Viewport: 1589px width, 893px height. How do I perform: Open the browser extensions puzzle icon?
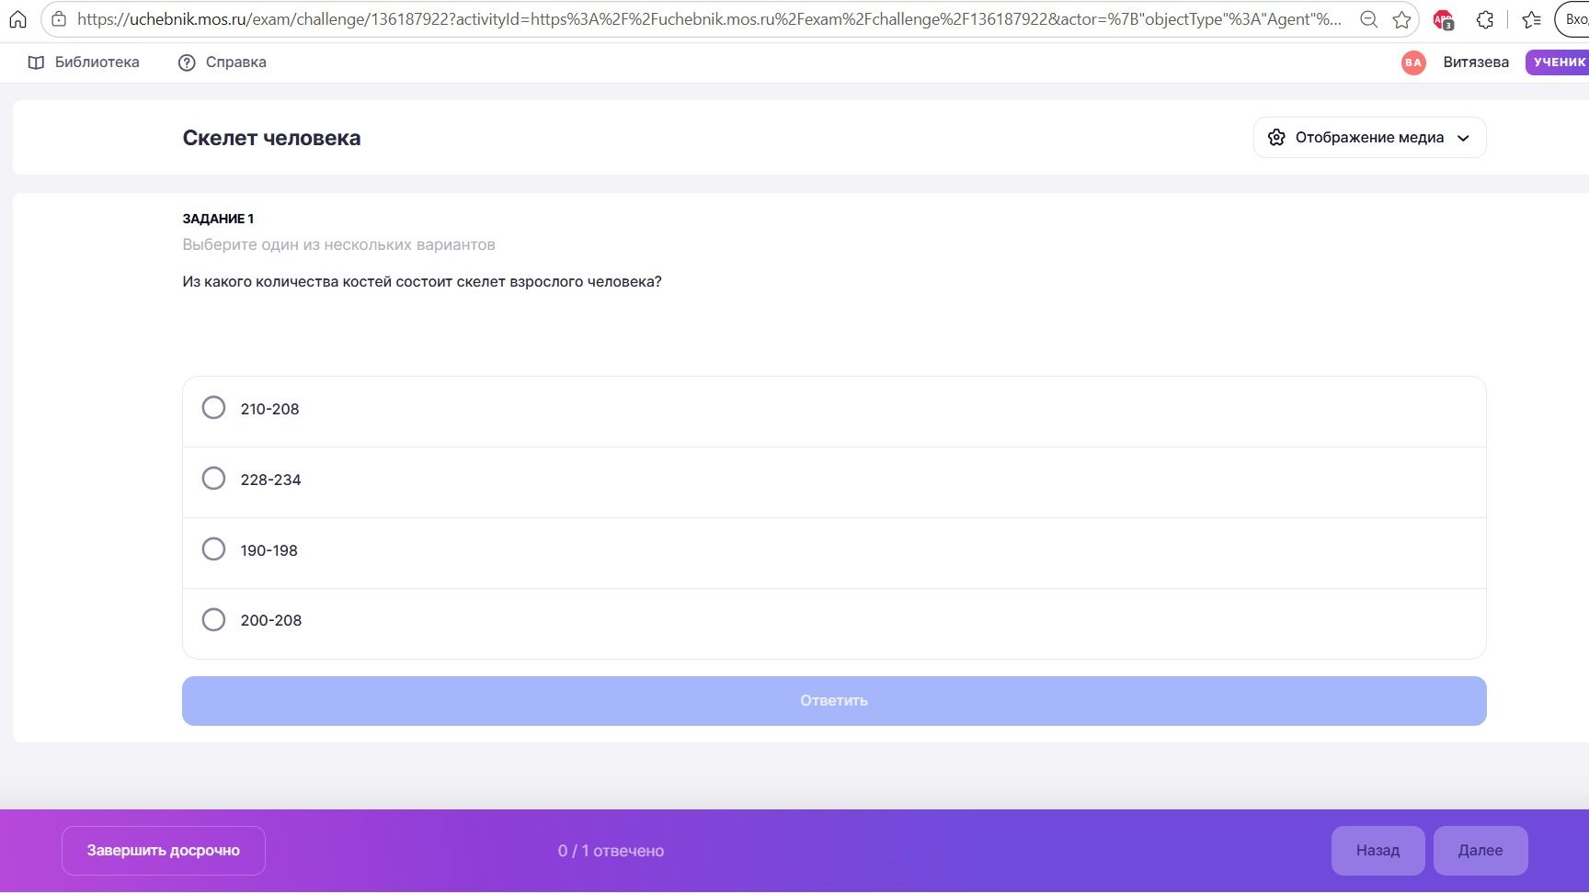(x=1484, y=19)
